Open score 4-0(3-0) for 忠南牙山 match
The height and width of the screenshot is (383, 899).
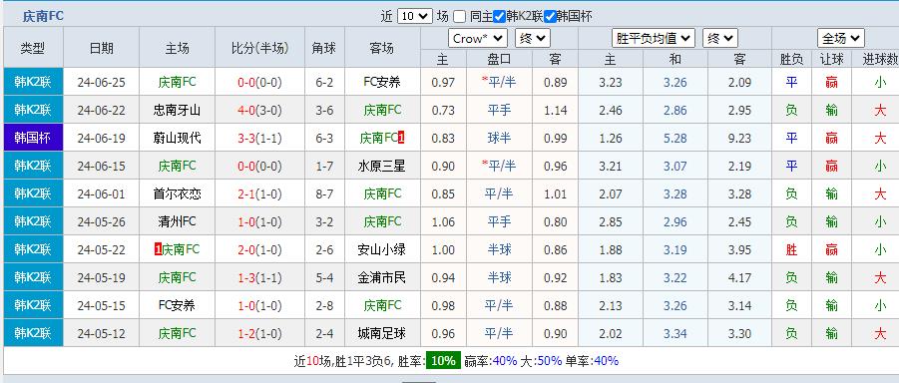coord(259,110)
